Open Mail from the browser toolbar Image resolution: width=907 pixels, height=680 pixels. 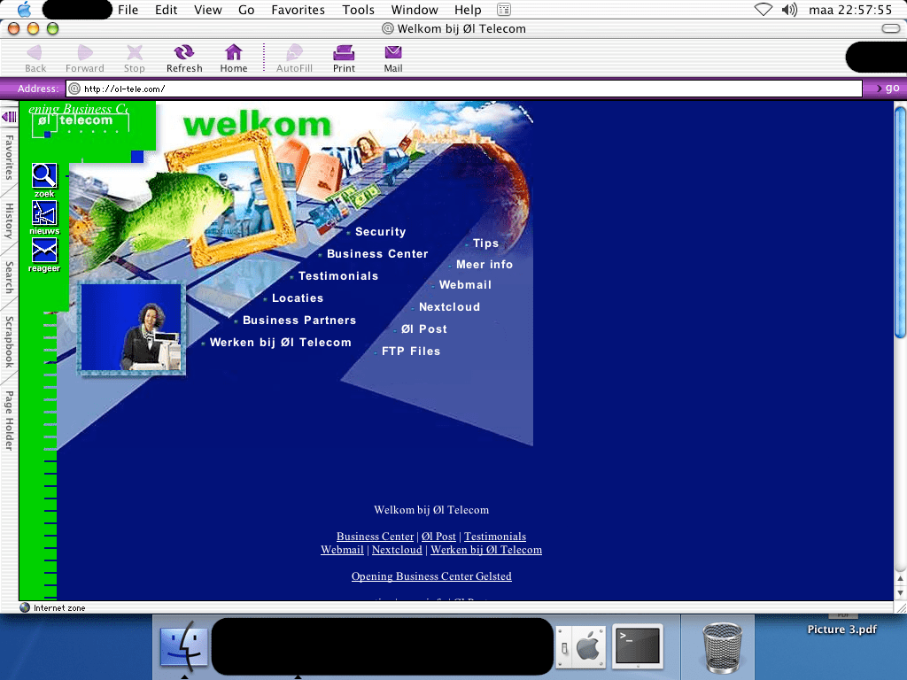pyautogui.click(x=393, y=53)
